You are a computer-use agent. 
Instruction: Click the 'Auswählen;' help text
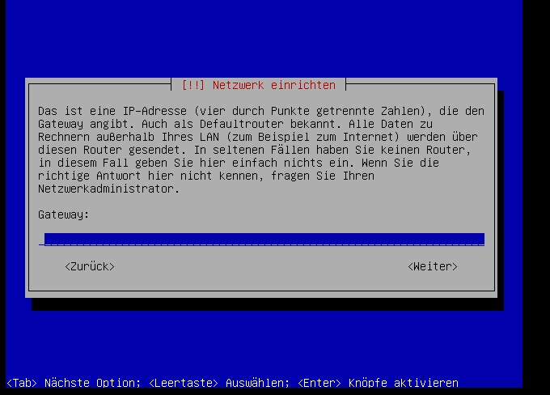click(x=258, y=383)
